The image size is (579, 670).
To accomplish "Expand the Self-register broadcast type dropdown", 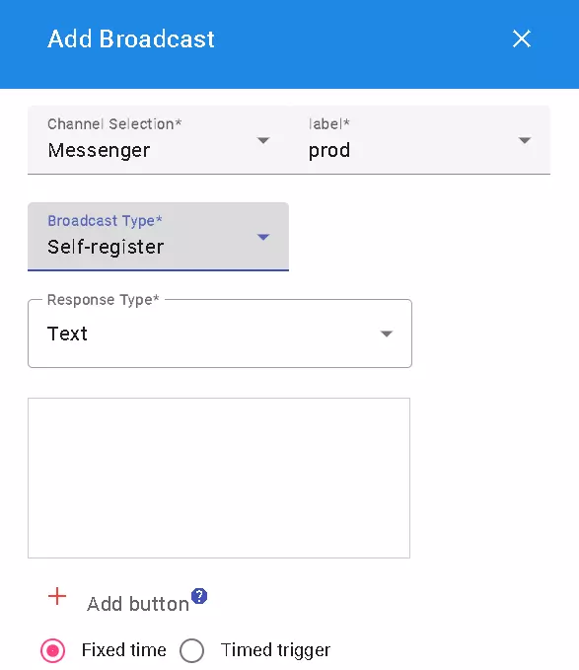I will (x=159, y=237).
